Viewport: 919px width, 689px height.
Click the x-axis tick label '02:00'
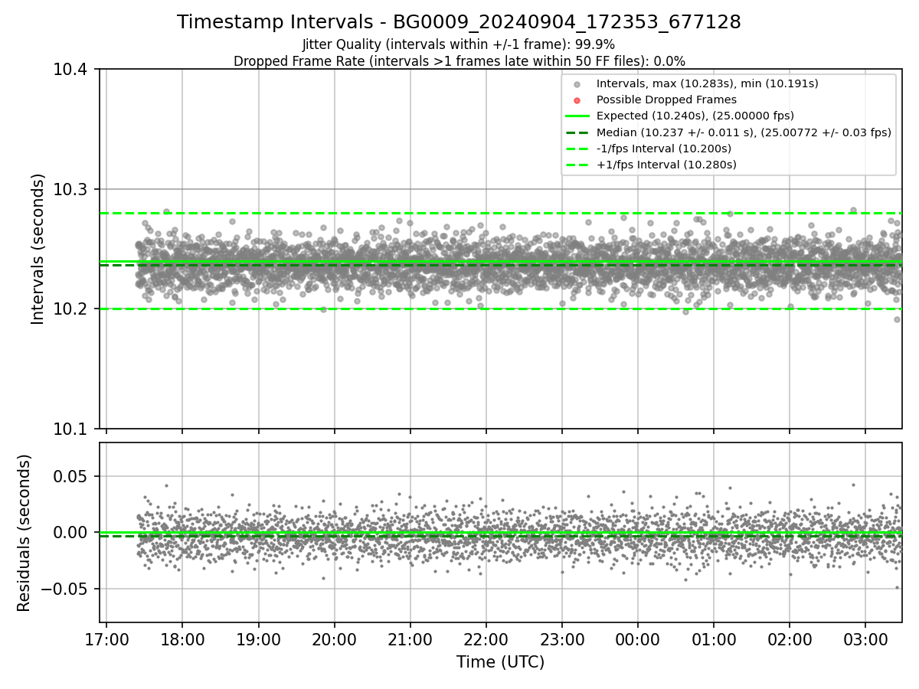coord(790,638)
